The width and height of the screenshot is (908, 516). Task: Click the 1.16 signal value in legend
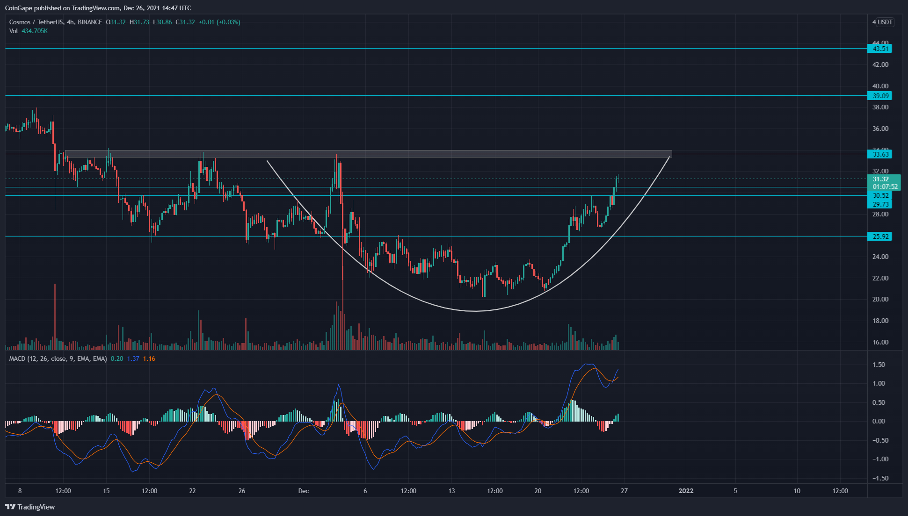point(149,358)
